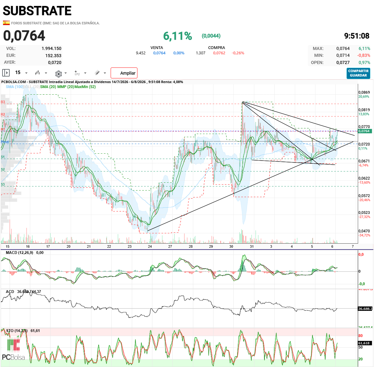Expand the chart type dropdown arrow
The width and height of the screenshot is (374, 367).
point(46,73)
